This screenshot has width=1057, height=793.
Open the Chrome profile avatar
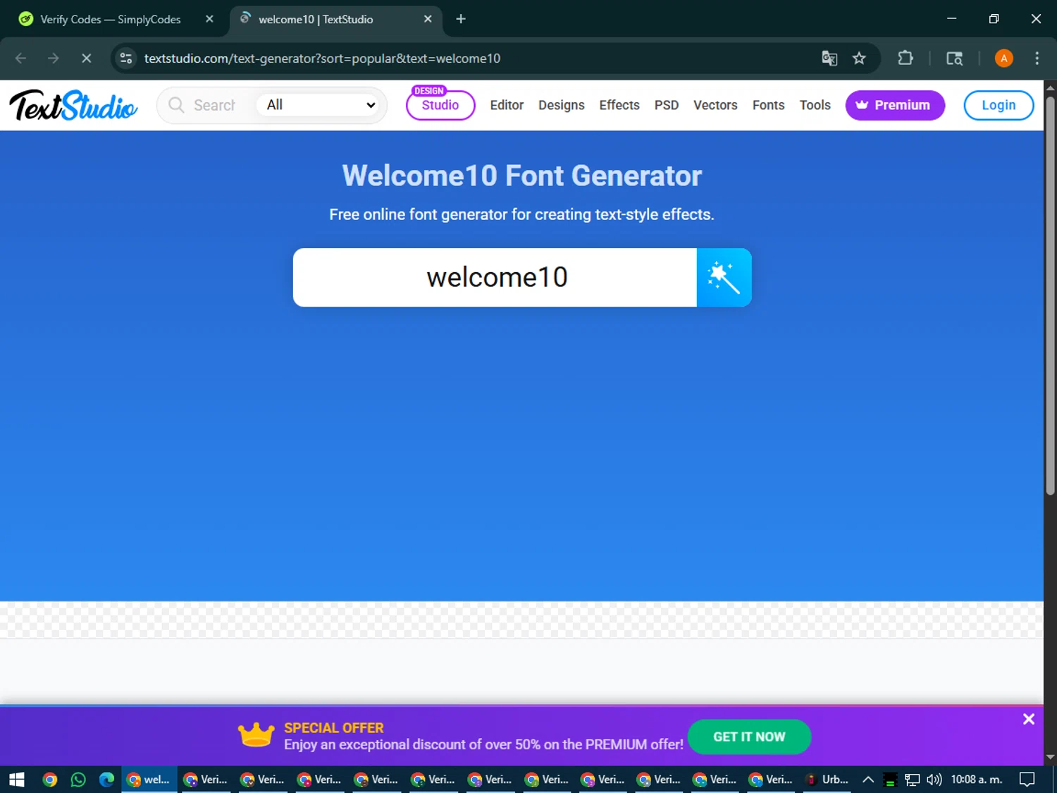pyautogui.click(x=1003, y=59)
